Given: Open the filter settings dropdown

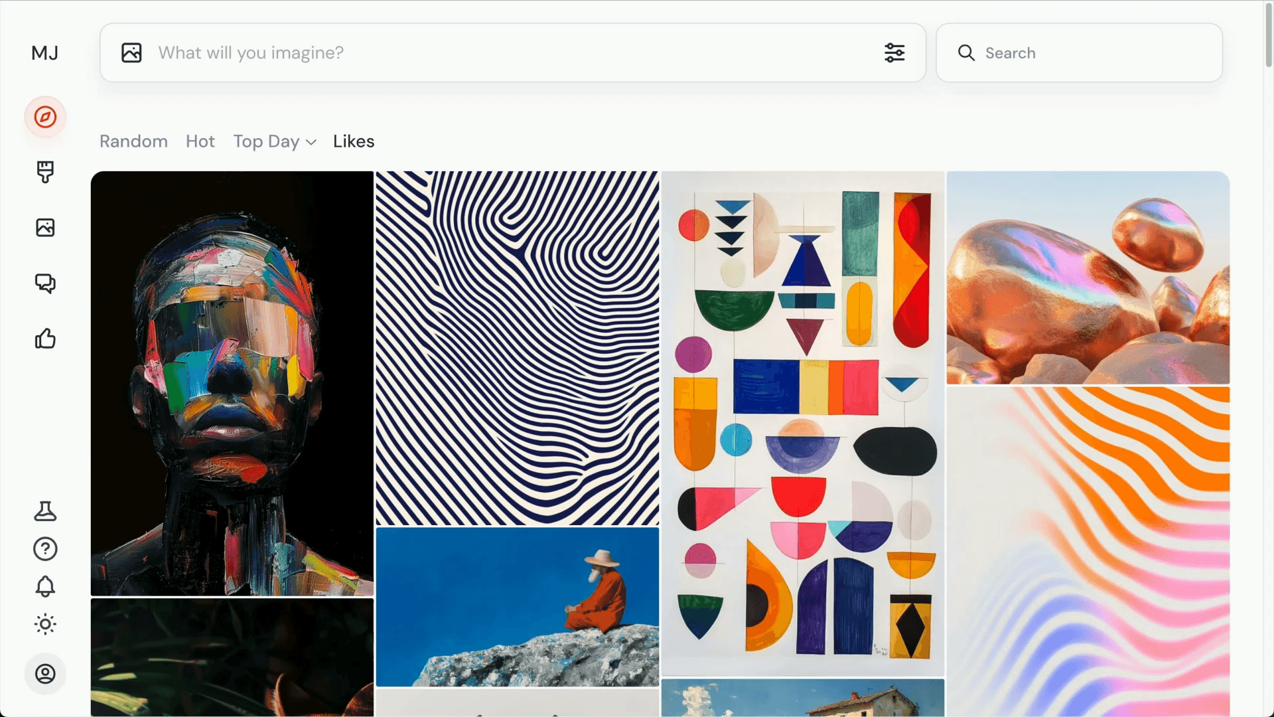Looking at the screenshot, I should [894, 52].
